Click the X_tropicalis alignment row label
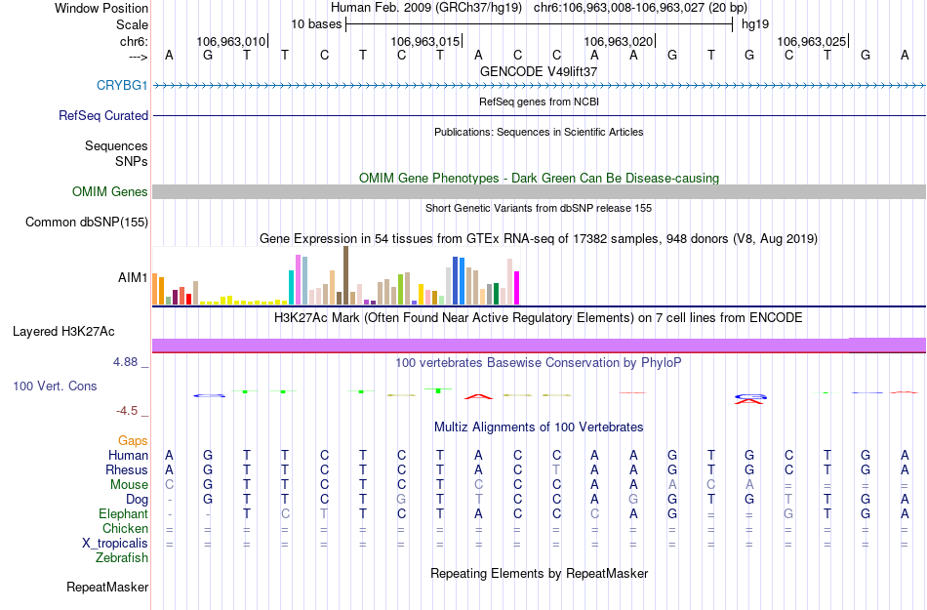Screen dimensions: 927x610 115,544
